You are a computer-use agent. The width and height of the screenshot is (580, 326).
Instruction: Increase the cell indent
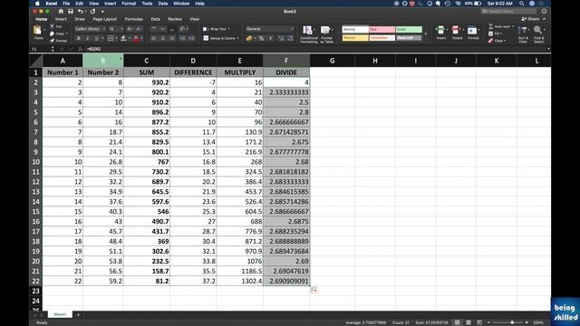coord(191,38)
